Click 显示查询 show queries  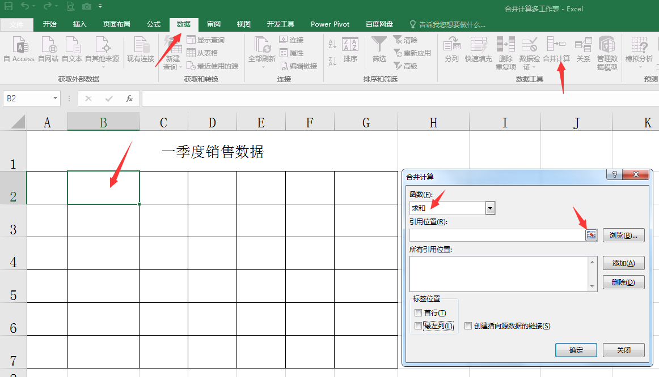pyautogui.click(x=206, y=40)
